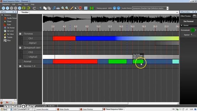
Task: Decrease timing speed with minus button
Action: [119, 8]
